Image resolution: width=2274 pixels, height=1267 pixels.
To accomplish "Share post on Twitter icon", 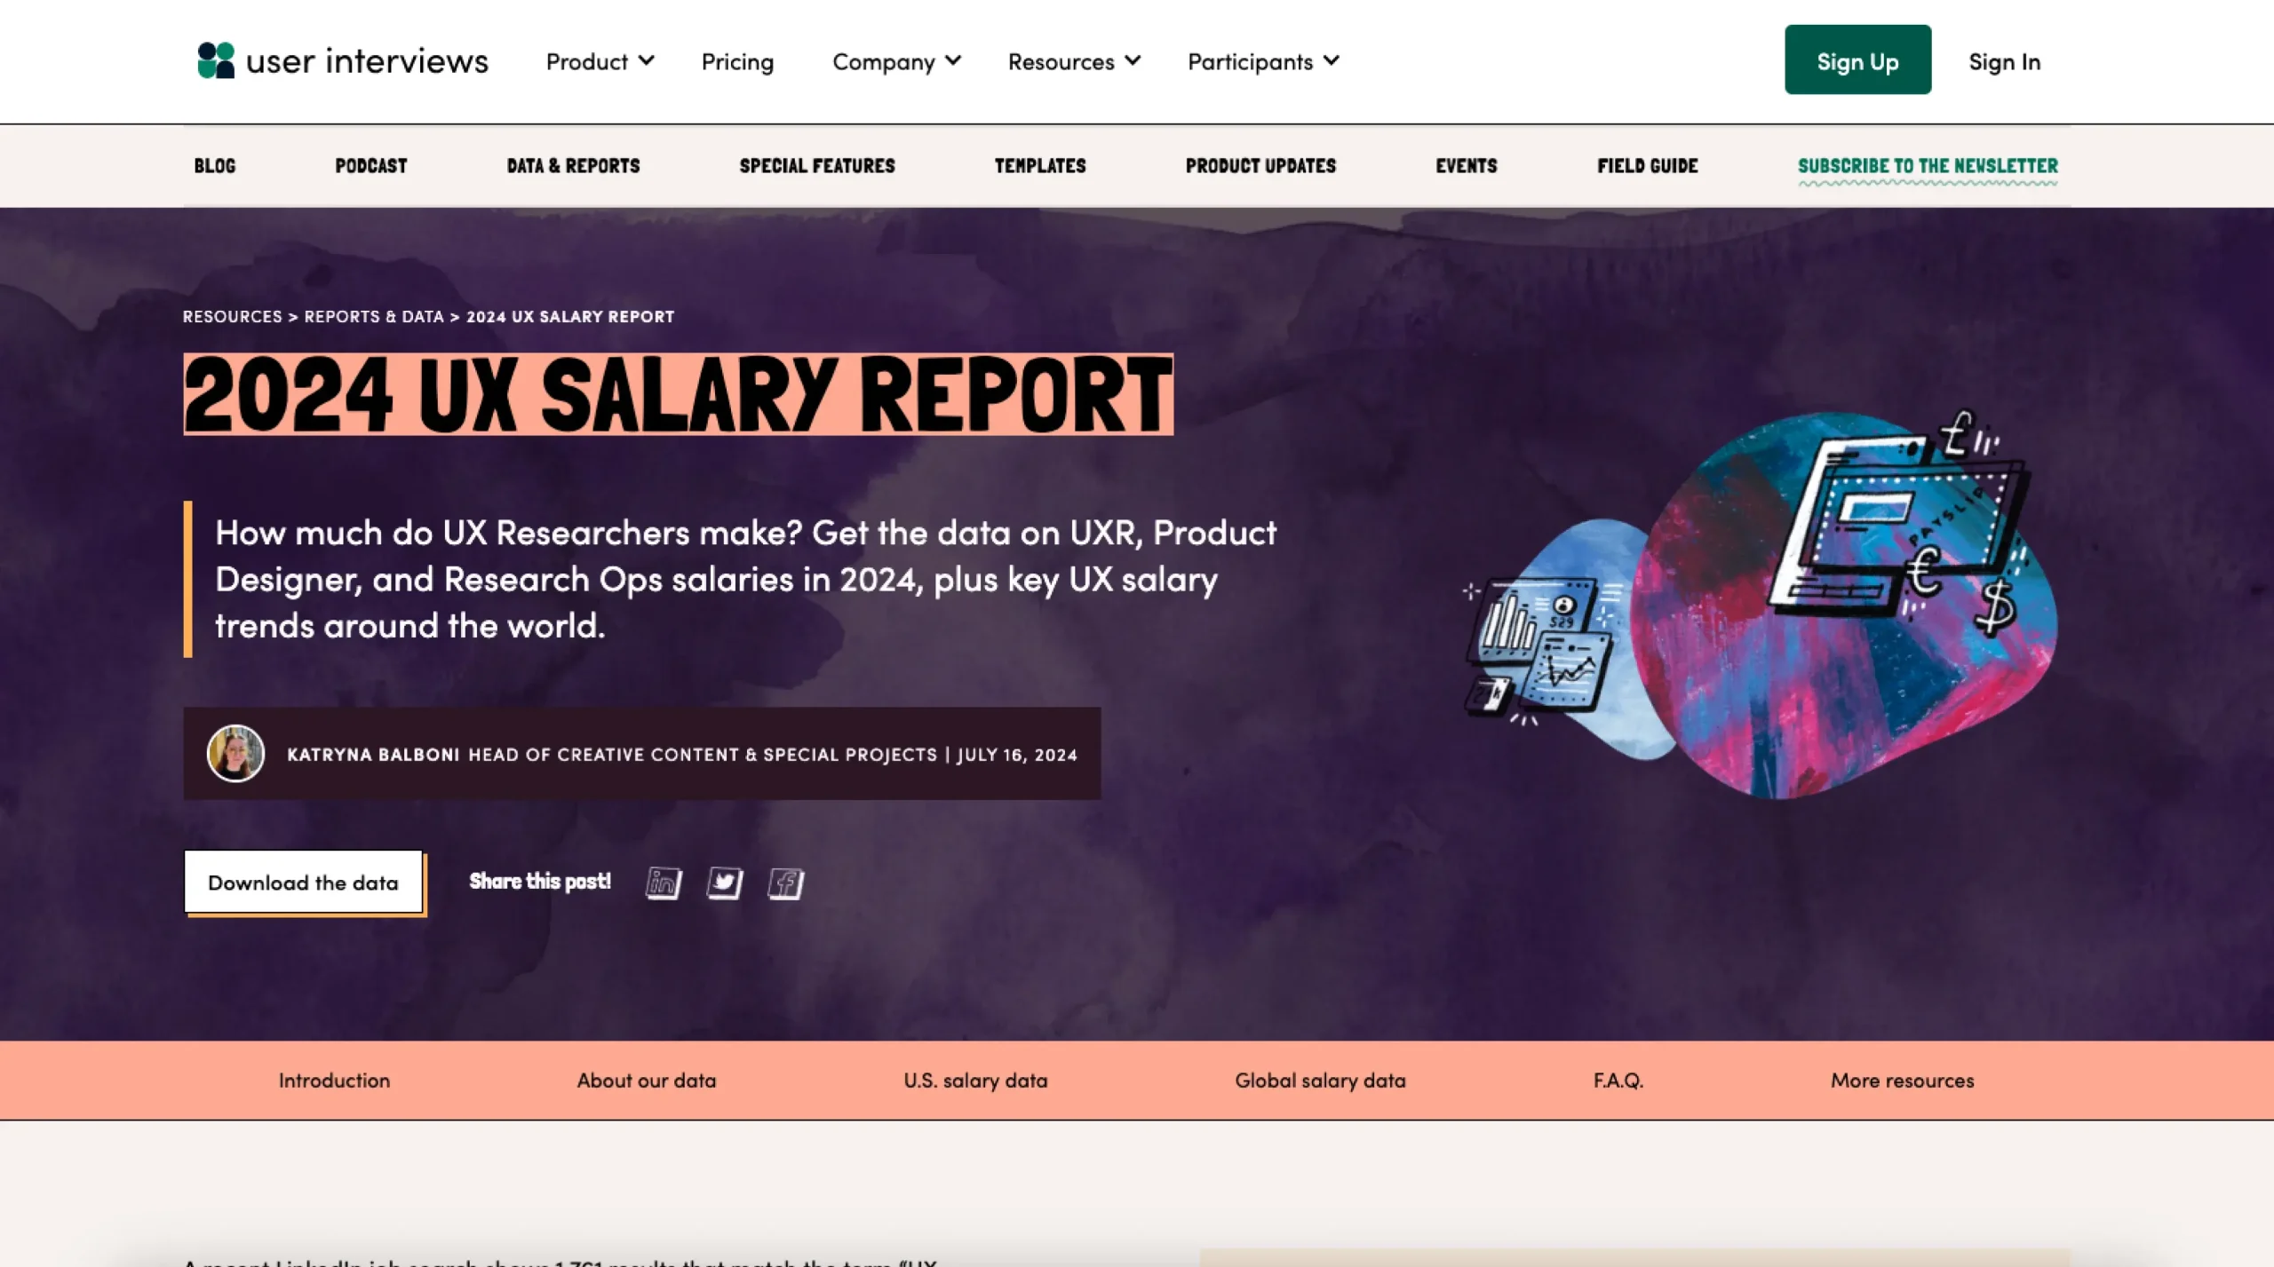I will coord(725,883).
